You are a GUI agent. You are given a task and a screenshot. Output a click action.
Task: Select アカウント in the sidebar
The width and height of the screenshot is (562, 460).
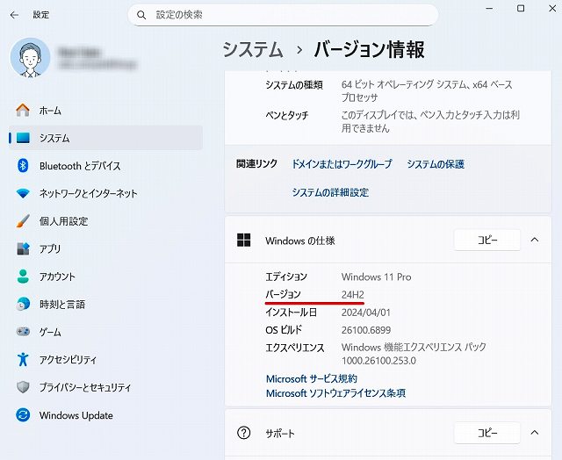(57, 277)
